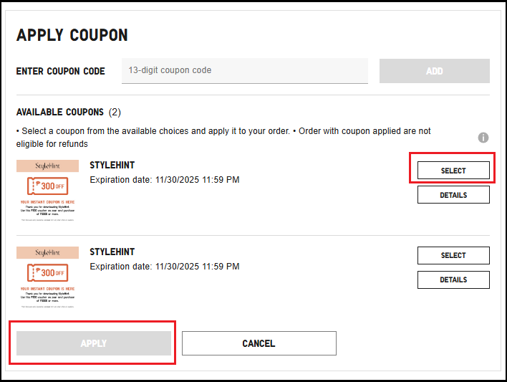Click the StyleHint logo banner on first coupon
507x382 pixels.
tap(47, 166)
